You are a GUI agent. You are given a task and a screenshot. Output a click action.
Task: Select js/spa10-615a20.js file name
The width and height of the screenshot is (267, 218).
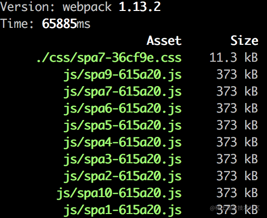(x=119, y=193)
